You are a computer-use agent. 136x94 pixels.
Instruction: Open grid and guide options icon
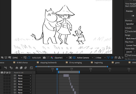click(x=25, y=58)
